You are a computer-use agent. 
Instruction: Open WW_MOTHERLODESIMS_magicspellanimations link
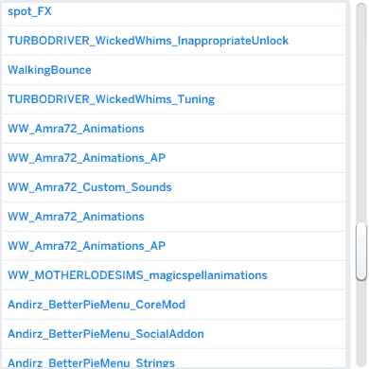click(137, 275)
